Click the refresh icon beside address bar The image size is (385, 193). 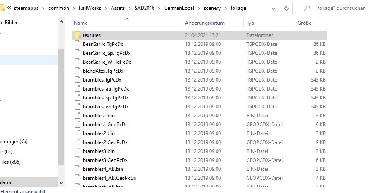coord(287,8)
